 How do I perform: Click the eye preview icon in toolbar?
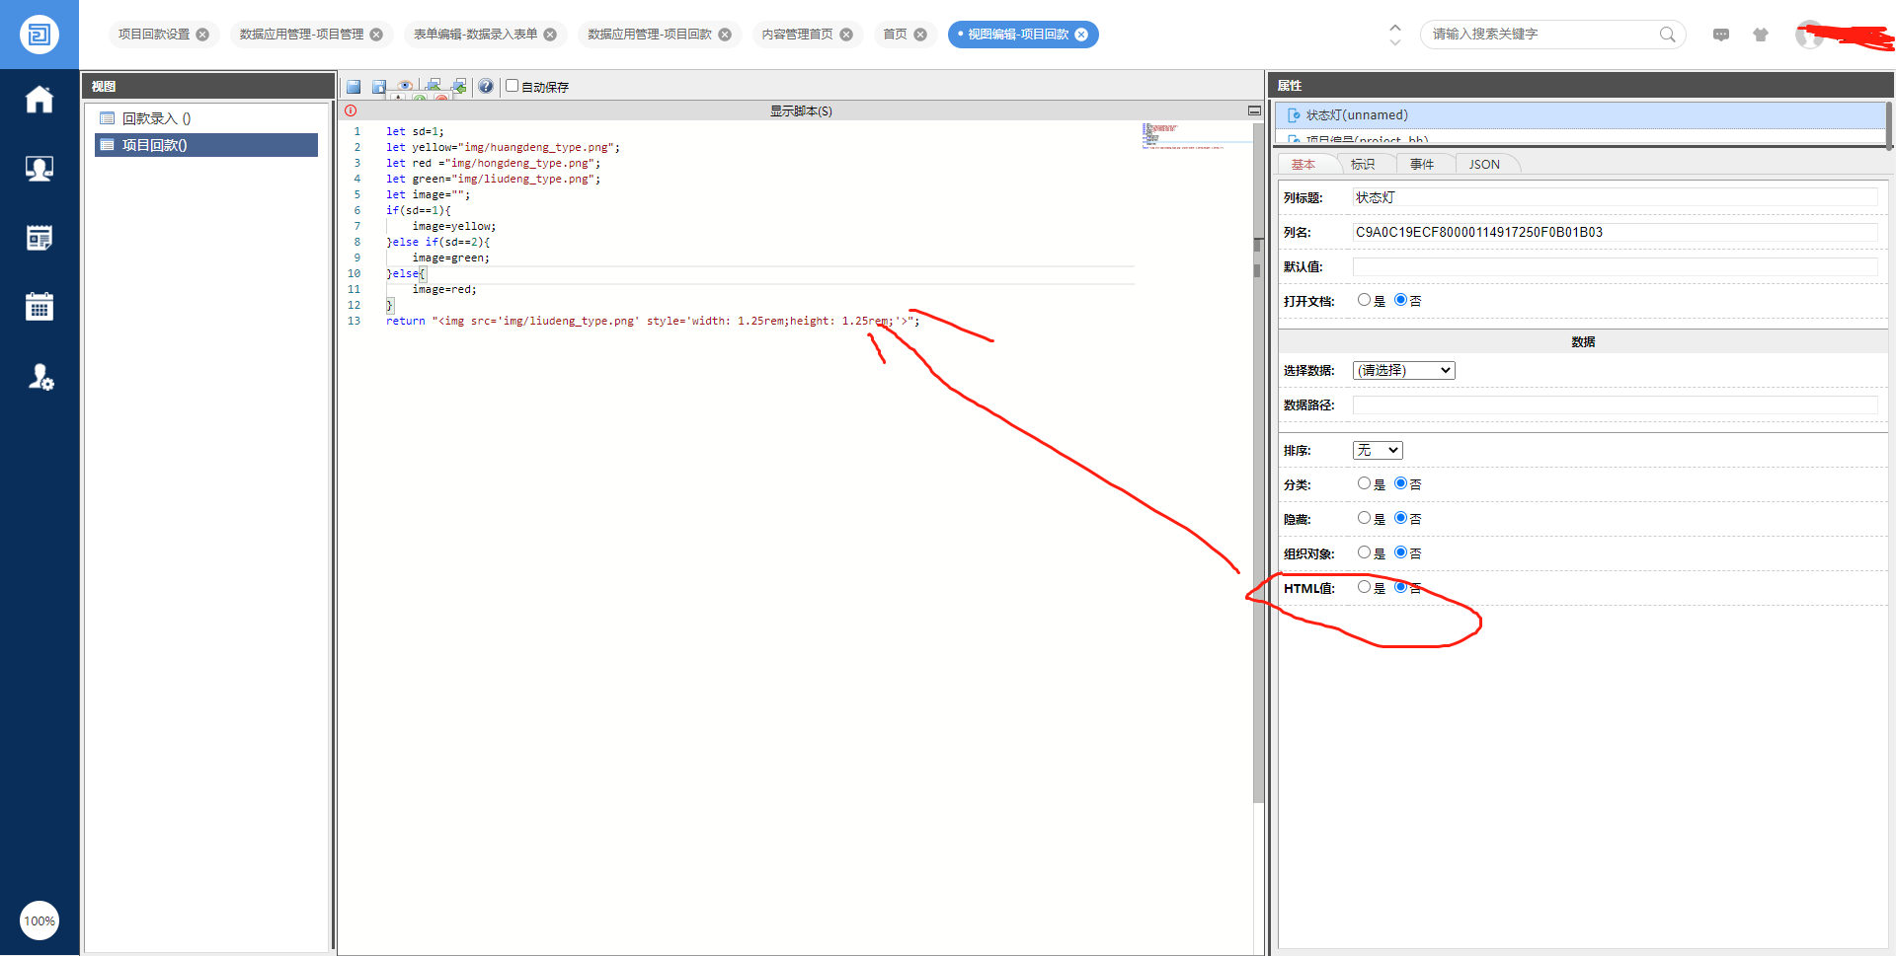(x=405, y=86)
